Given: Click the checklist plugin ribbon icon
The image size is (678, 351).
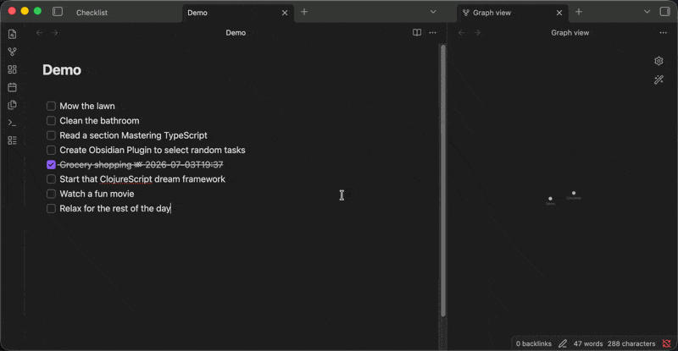Looking at the screenshot, I should (x=12, y=140).
